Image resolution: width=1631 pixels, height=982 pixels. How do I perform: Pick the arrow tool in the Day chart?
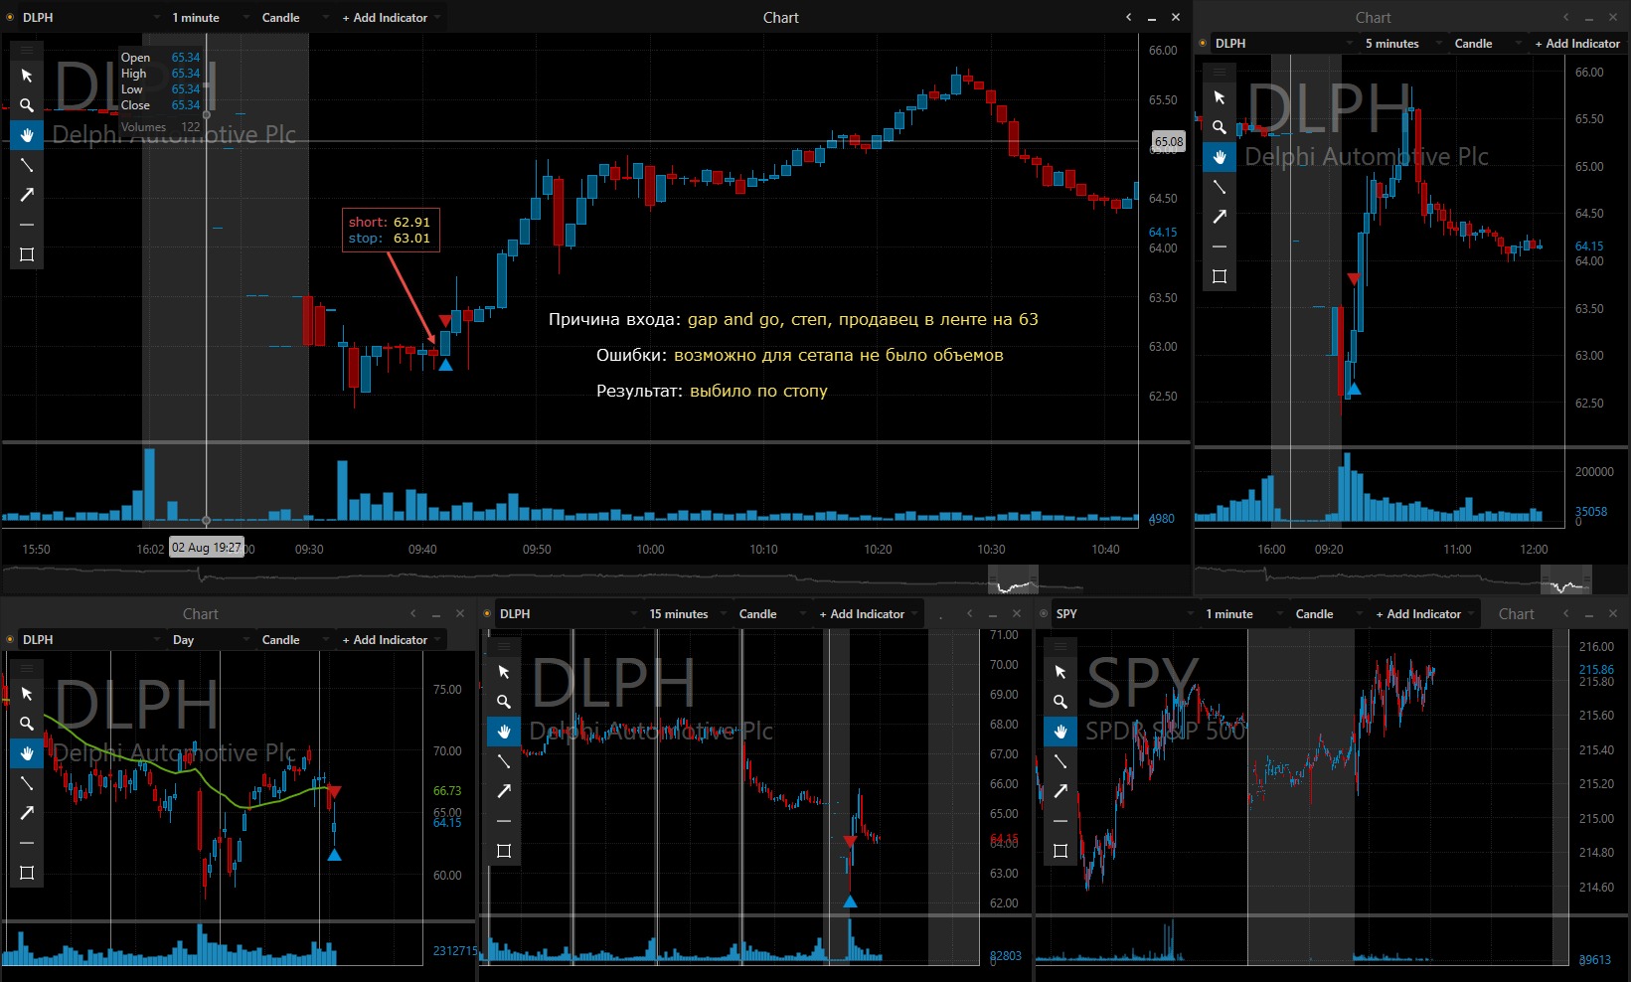[27, 813]
